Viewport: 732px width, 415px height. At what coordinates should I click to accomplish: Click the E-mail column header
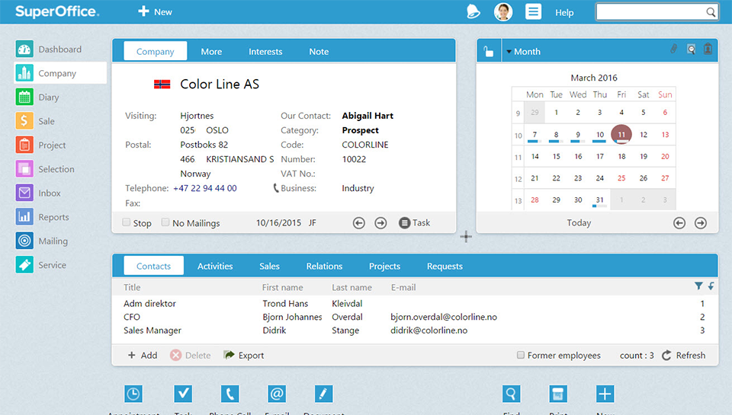tap(403, 287)
